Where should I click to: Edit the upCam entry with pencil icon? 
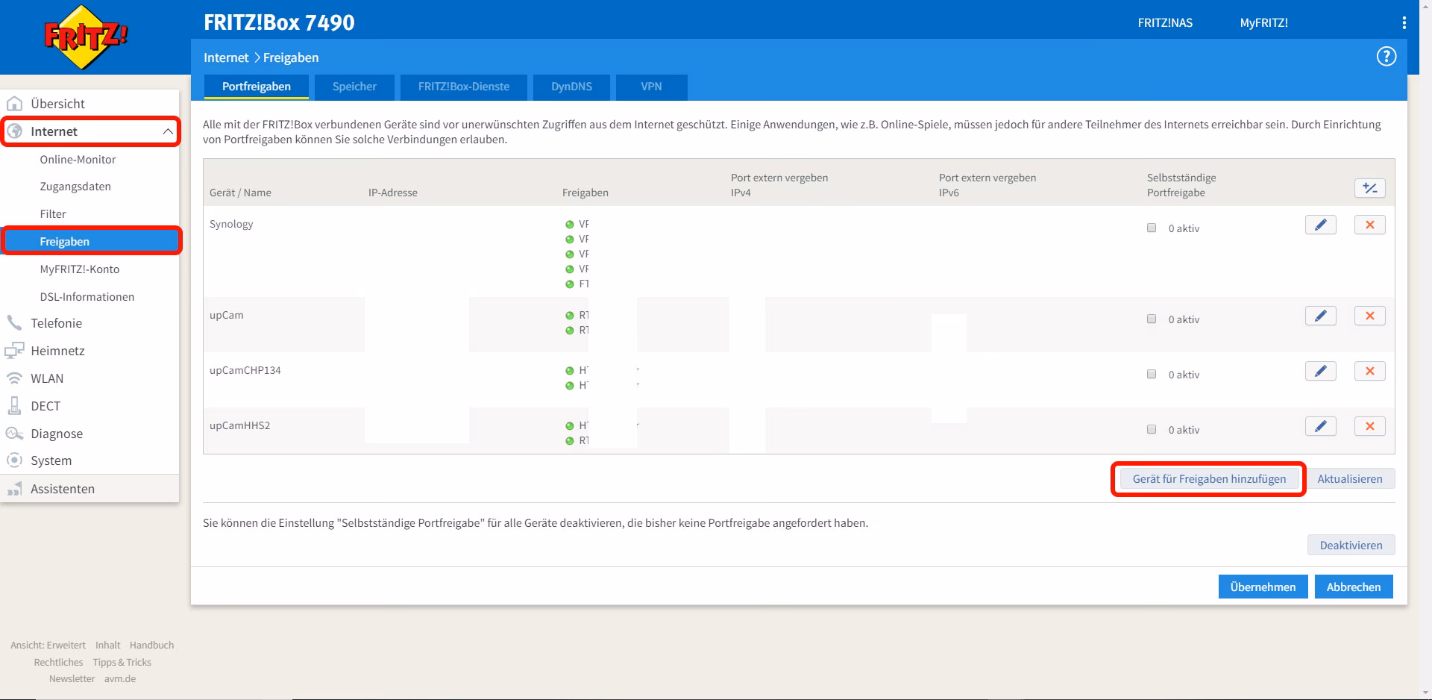click(x=1320, y=316)
